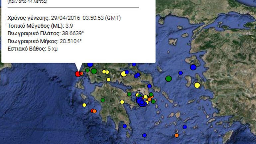Viewport: 256px width, 144px height.
Task: Click the blue marker just right of the large yellow one in central Greece
Action: click(x=127, y=72)
